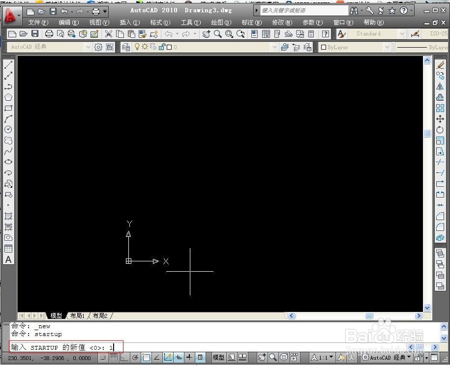This screenshot has width=450, height=366.
Task: Select the Mirror modify tool
Action: (x=440, y=86)
